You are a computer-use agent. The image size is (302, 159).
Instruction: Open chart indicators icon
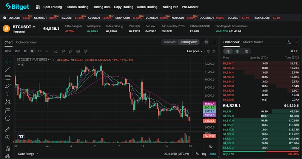click(56, 51)
